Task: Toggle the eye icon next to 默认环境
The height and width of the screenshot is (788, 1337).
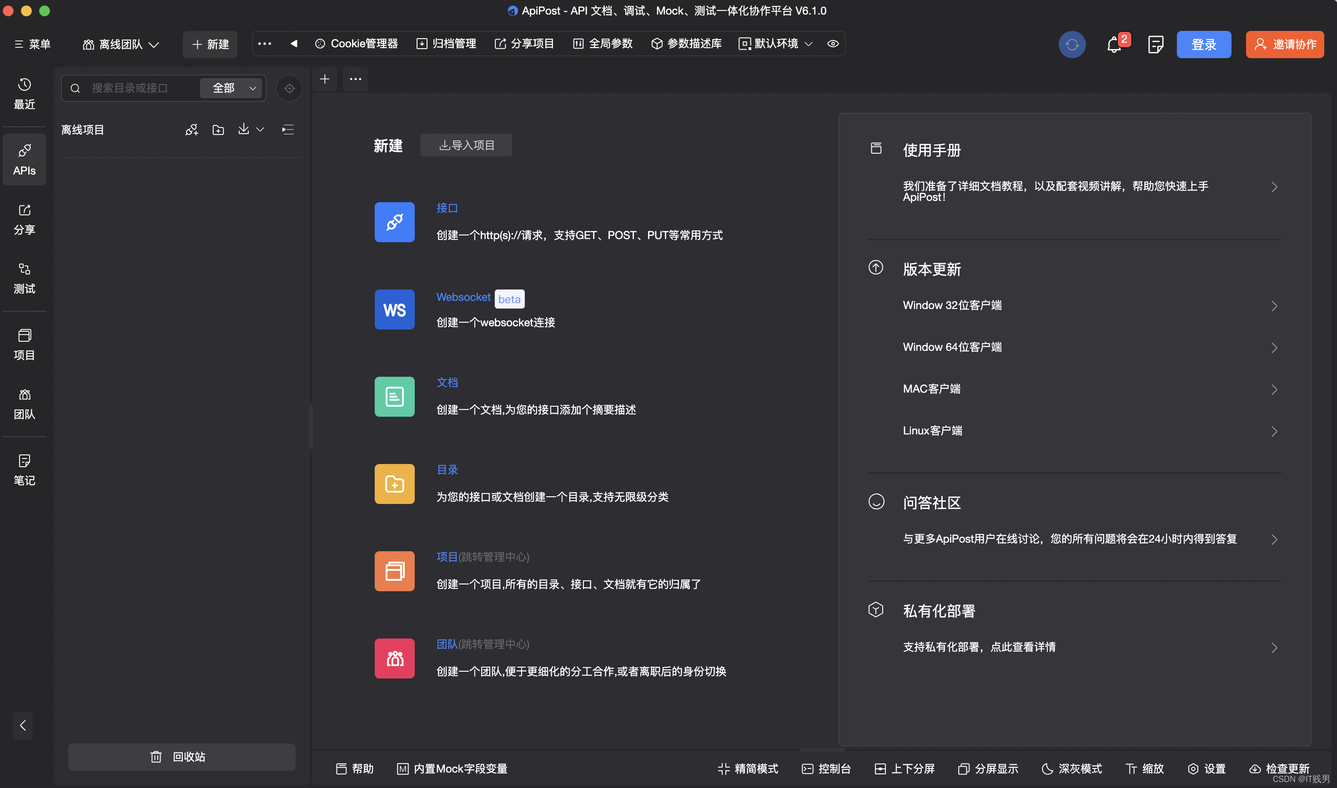Action: pos(833,44)
